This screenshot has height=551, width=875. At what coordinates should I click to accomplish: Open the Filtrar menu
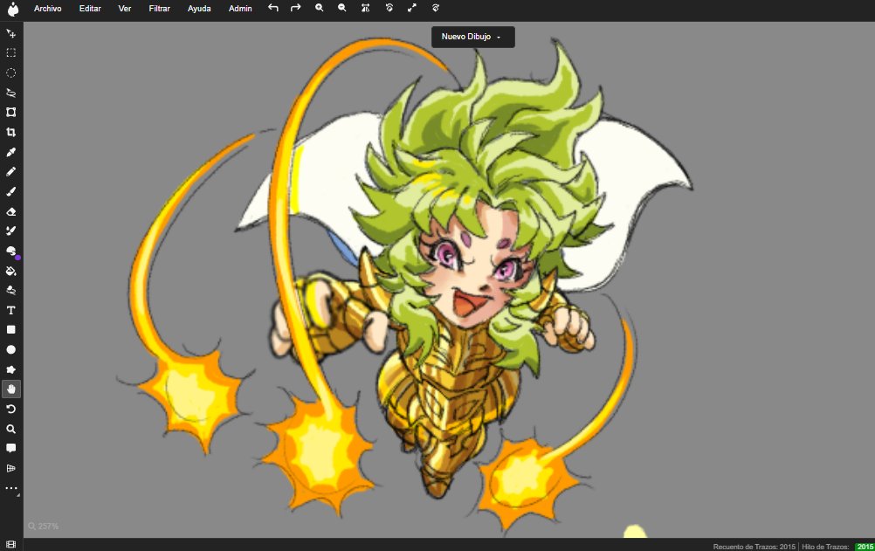click(x=159, y=9)
